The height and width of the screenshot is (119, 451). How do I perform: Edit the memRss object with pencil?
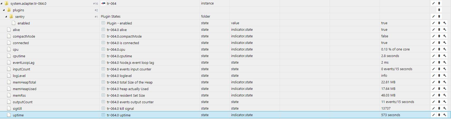[x=433, y=95]
